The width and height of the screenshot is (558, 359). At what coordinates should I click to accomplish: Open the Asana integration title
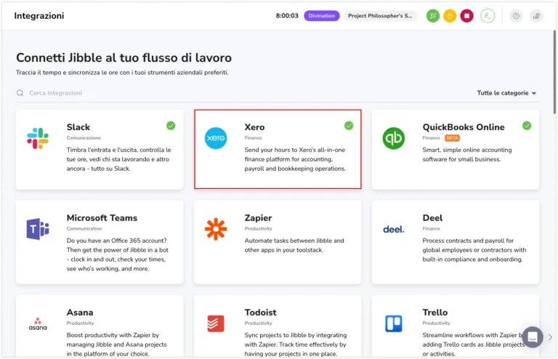(80, 312)
